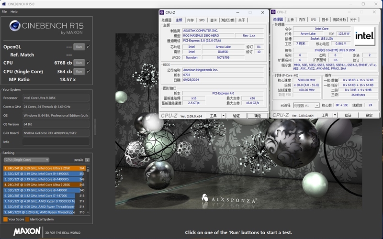Open the CPU (Single Core) ranking dropdown
Viewport: 383px width, 239px height.
tap(26, 160)
